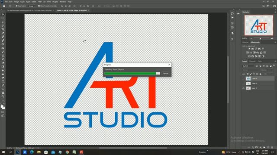Add a Levels adjustment
This screenshot has height=155, width=277.
[253, 49]
